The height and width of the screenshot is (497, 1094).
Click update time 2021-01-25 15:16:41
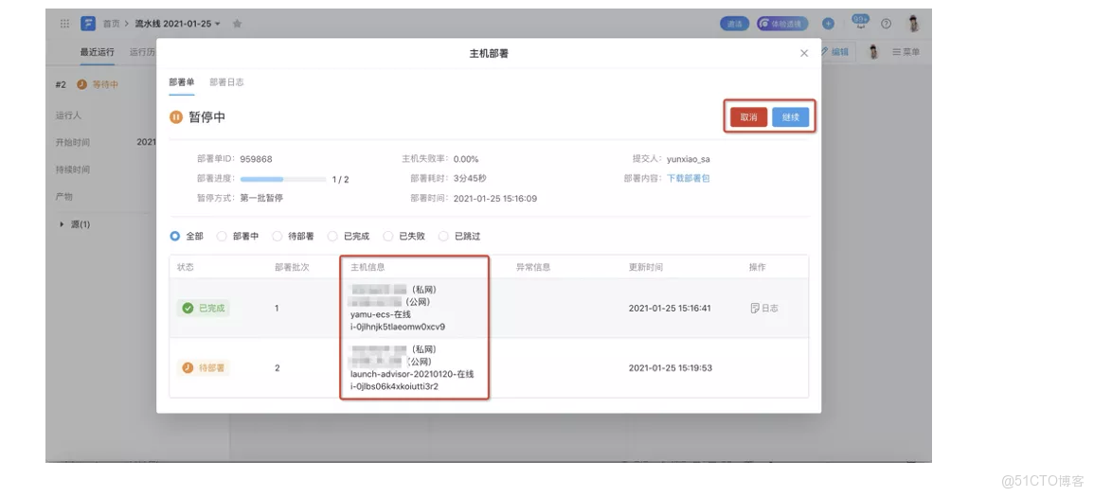[670, 308]
